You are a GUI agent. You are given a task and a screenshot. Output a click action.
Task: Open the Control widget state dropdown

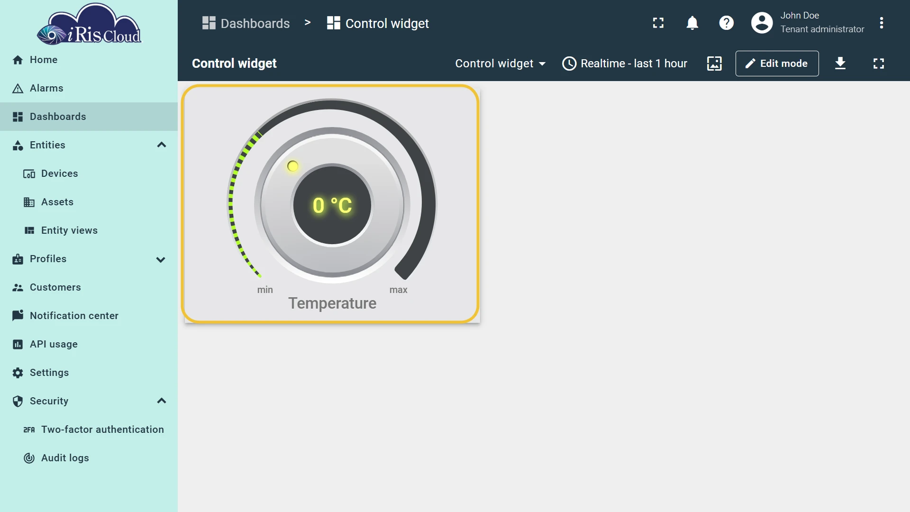tap(500, 64)
